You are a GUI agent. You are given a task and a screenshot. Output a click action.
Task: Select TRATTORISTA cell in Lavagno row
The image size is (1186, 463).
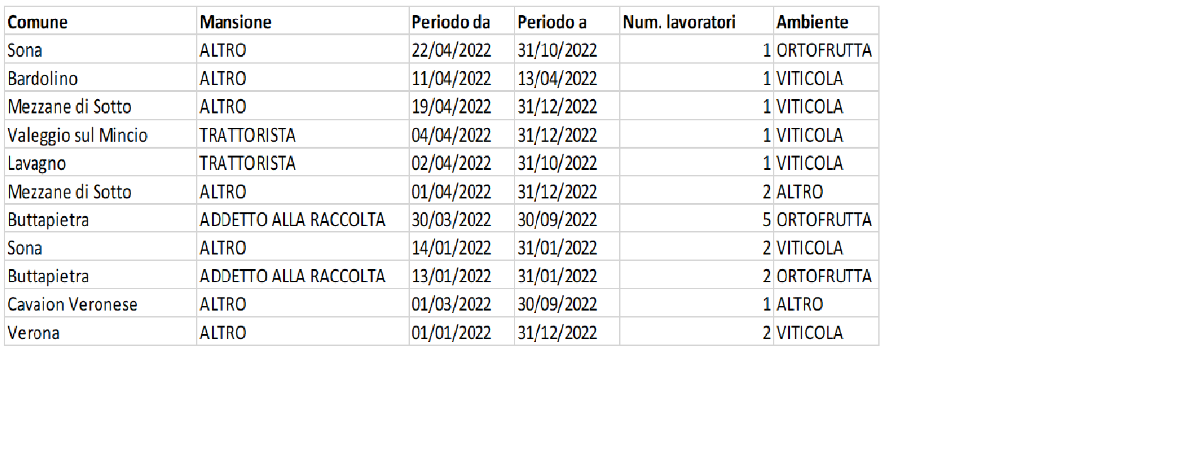click(303, 163)
